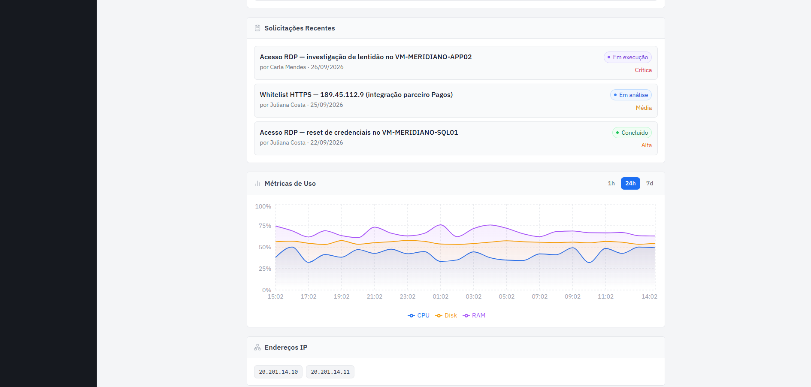
Task: Click the 21:02 label on chart axis
Action: click(374, 296)
